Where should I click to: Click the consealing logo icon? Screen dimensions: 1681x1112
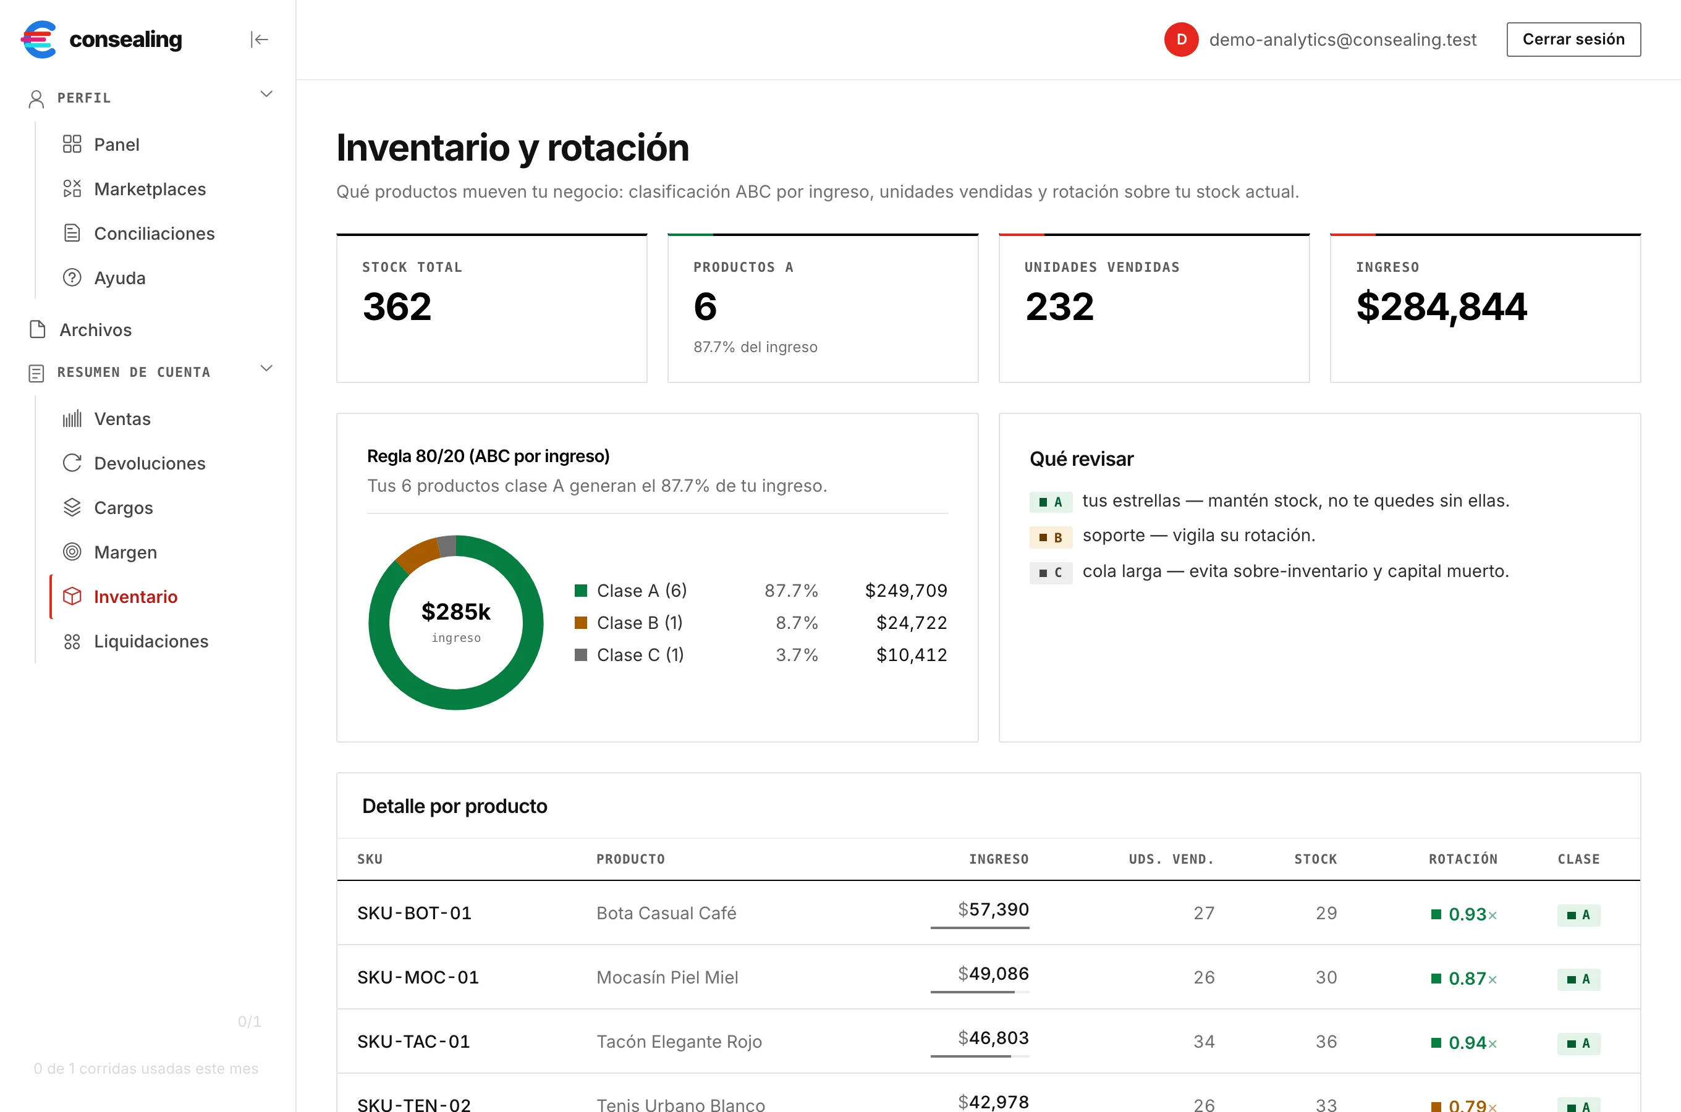38,39
